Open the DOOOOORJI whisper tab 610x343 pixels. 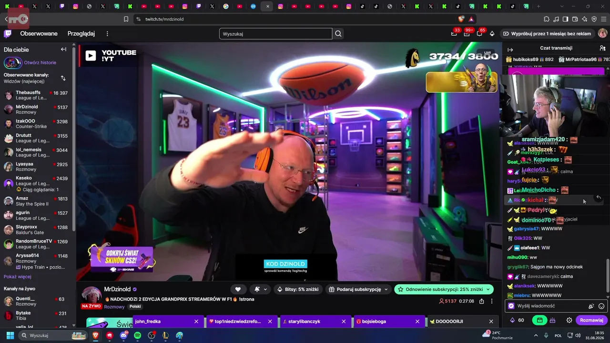pyautogui.click(x=457, y=322)
